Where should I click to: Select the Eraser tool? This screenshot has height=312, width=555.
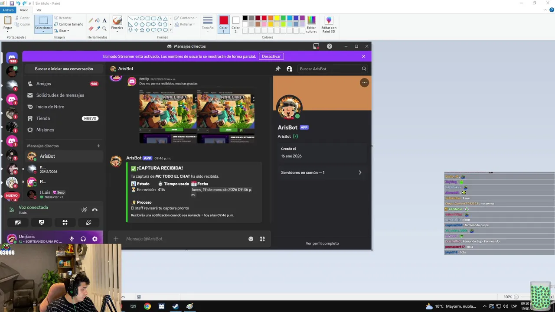coord(91,28)
